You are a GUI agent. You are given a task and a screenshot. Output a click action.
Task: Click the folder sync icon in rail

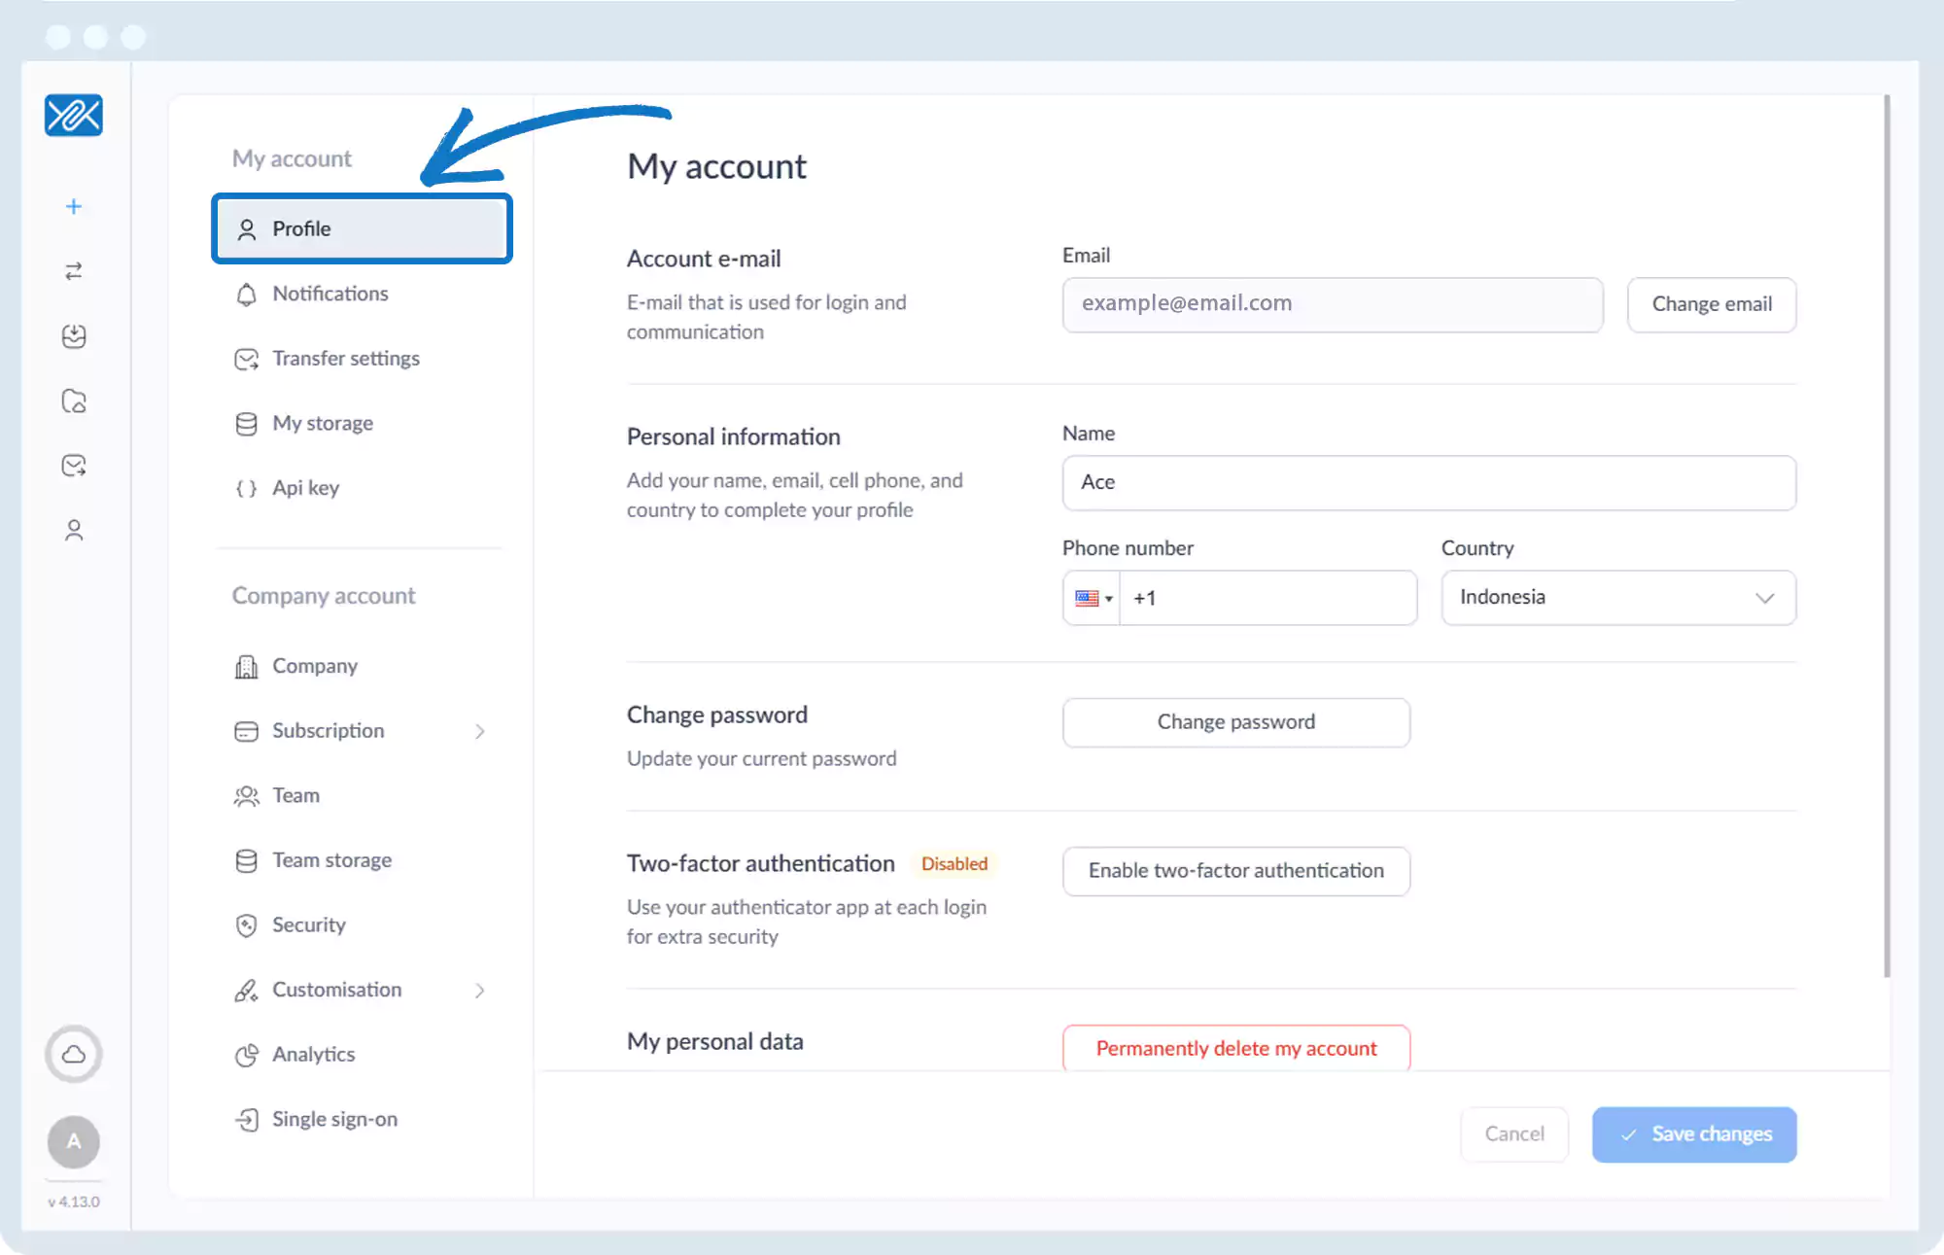pos(74,401)
